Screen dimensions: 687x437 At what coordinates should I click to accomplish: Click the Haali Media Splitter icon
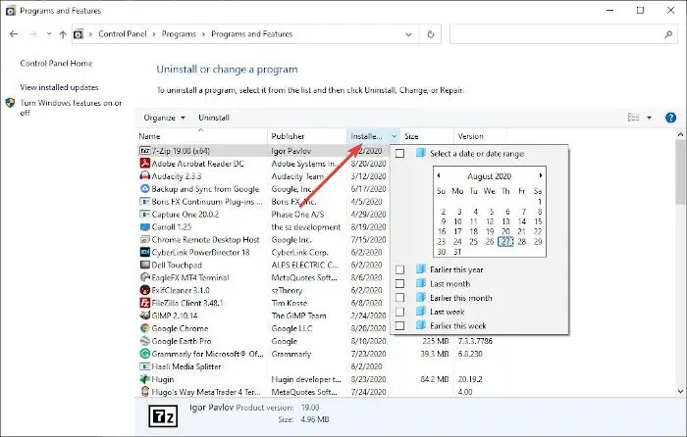[144, 366]
